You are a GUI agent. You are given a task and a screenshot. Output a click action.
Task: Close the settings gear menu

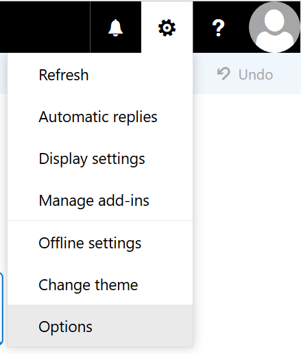pos(167,27)
